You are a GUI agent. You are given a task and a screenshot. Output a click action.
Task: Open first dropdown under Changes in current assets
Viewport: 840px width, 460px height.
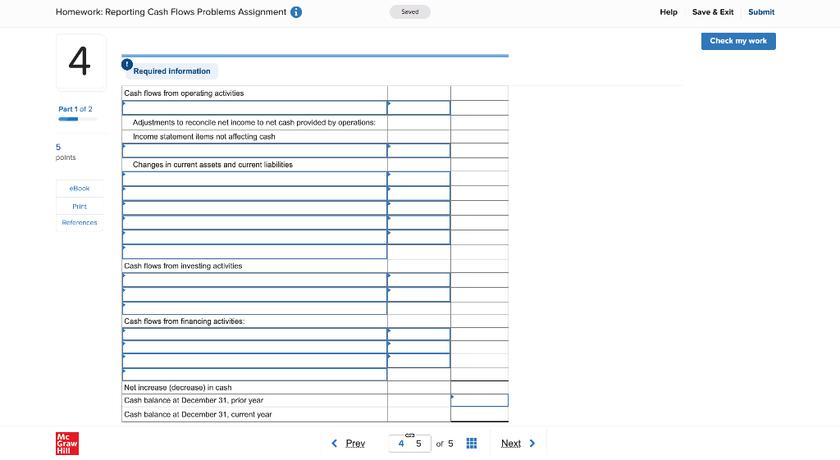pyautogui.click(x=254, y=179)
